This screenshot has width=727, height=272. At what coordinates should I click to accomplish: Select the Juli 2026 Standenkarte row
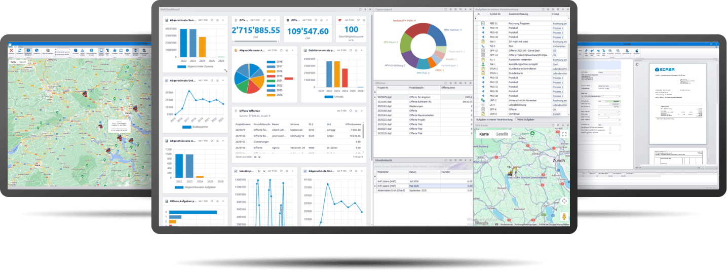coord(423,181)
